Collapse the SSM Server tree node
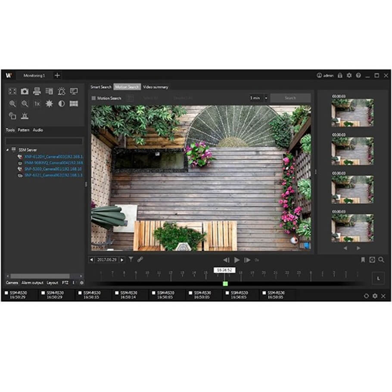Viewport: 392px width, 392px height. pos(7,150)
